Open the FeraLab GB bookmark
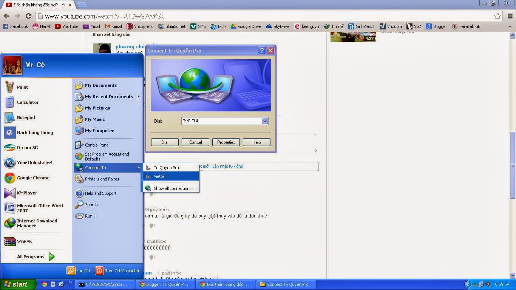516x290 pixels. pyautogui.click(x=466, y=26)
